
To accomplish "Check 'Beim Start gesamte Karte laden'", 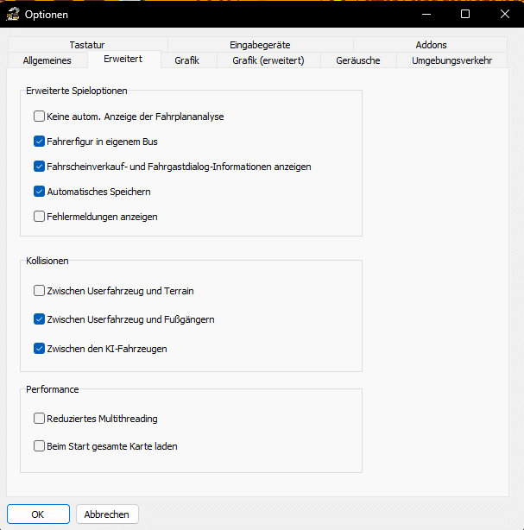I will (39, 446).
